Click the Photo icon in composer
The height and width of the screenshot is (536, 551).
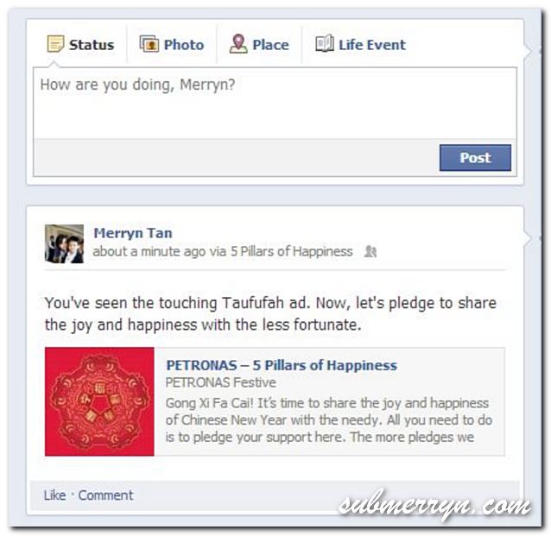tap(149, 44)
